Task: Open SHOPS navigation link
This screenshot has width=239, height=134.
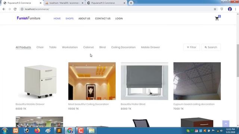Action: point(69,19)
